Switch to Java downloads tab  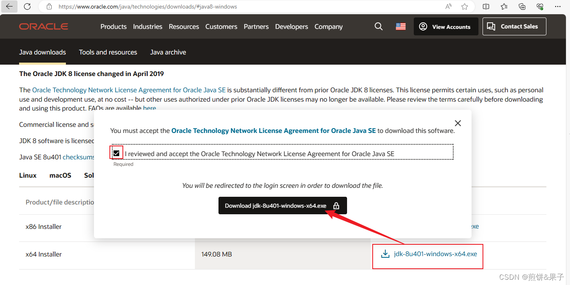(x=42, y=52)
